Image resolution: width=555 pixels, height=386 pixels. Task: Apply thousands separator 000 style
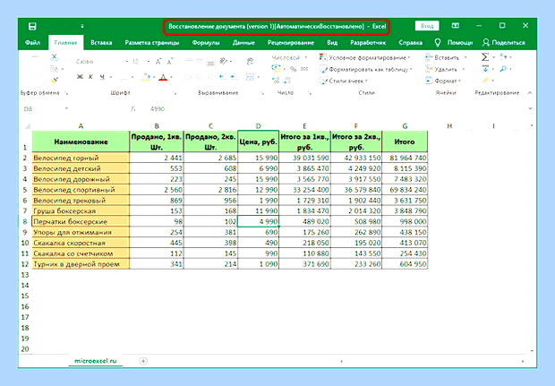[304, 69]
